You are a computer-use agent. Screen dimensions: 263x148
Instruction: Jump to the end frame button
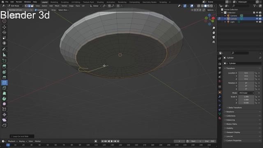[x=118, y=141]
